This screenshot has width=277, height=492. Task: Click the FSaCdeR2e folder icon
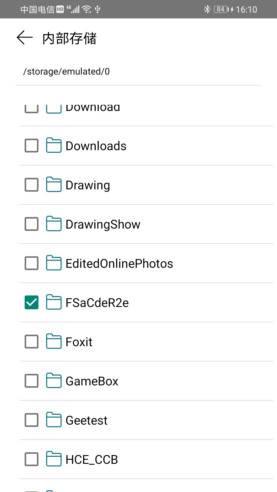(54, 302)
